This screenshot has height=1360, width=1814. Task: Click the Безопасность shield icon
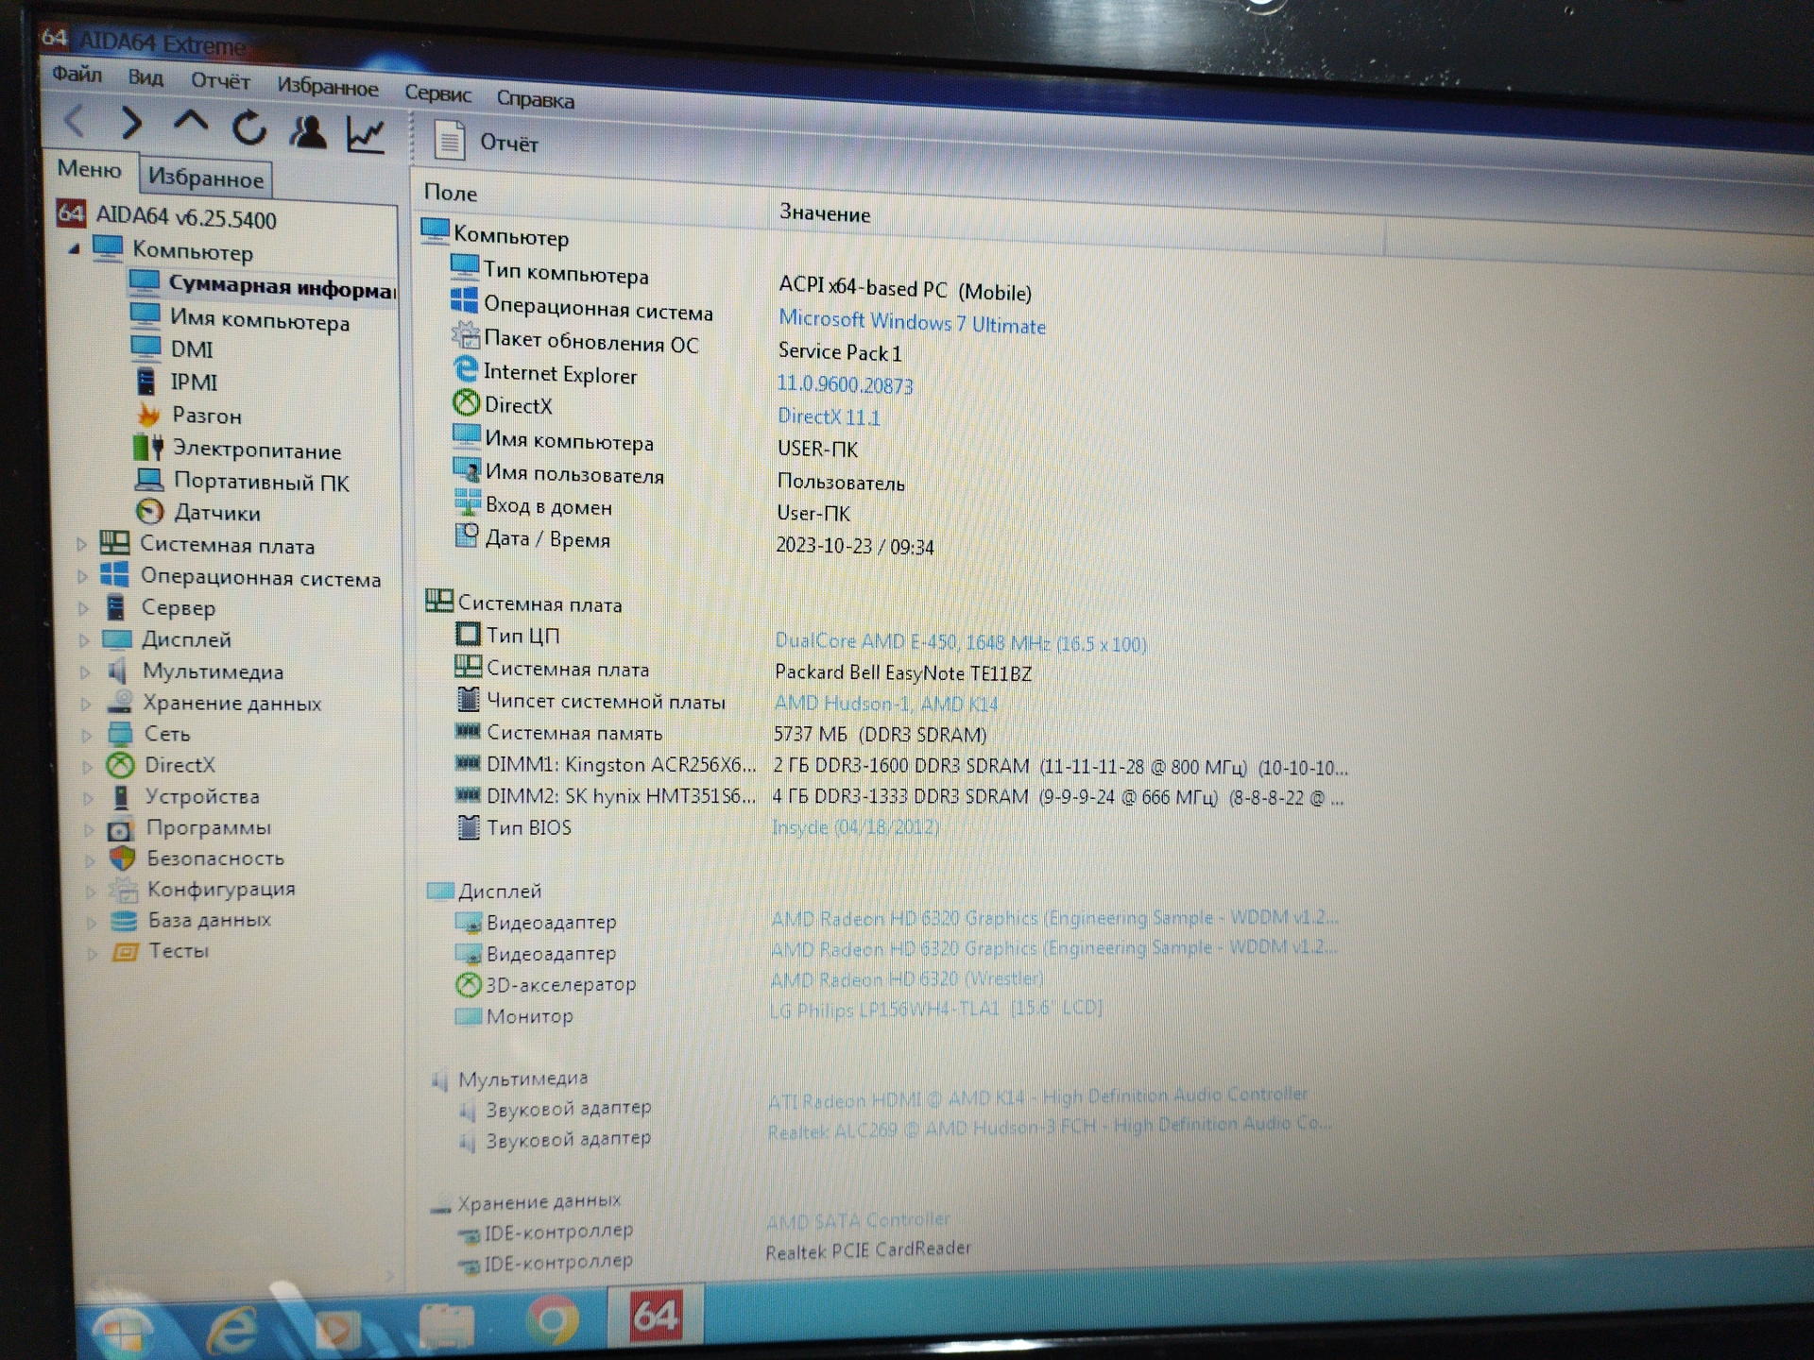click(122, 858)
